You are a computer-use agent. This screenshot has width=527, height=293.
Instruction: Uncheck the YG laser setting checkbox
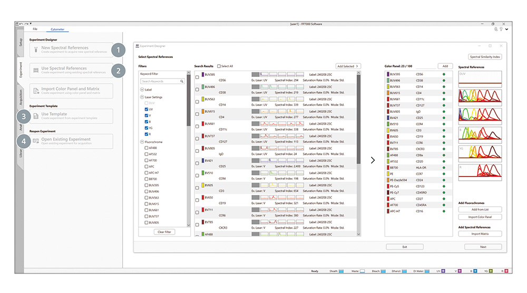click(146, 127)
